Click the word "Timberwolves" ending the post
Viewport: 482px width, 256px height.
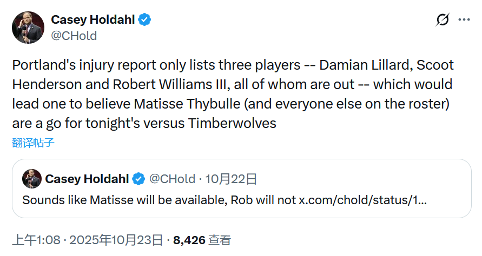click(232, 123)
